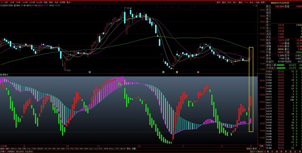Screen dimensions: 302x153
Task: Select the MACD indicator tab
Action: [14, 149]
